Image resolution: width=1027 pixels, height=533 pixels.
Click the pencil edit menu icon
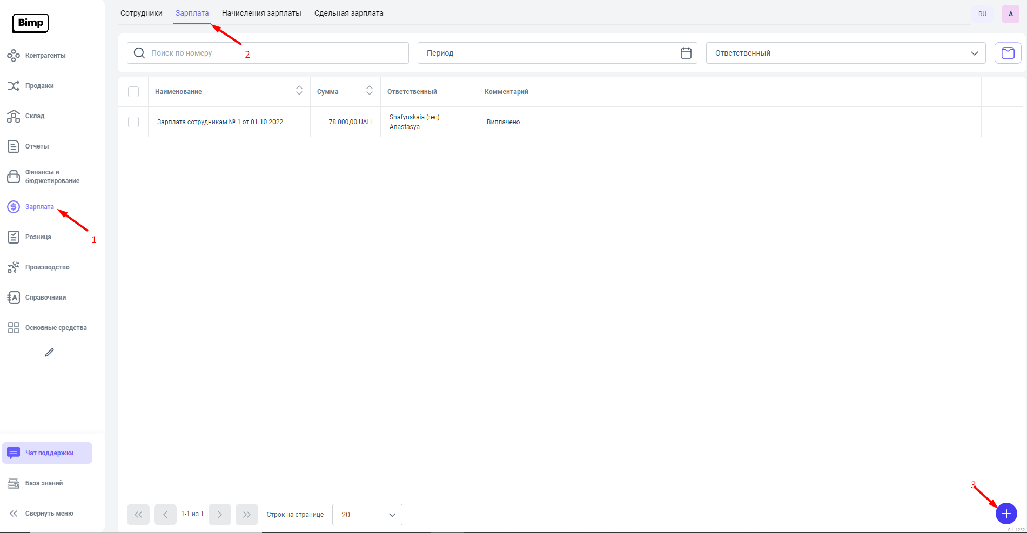49,353
